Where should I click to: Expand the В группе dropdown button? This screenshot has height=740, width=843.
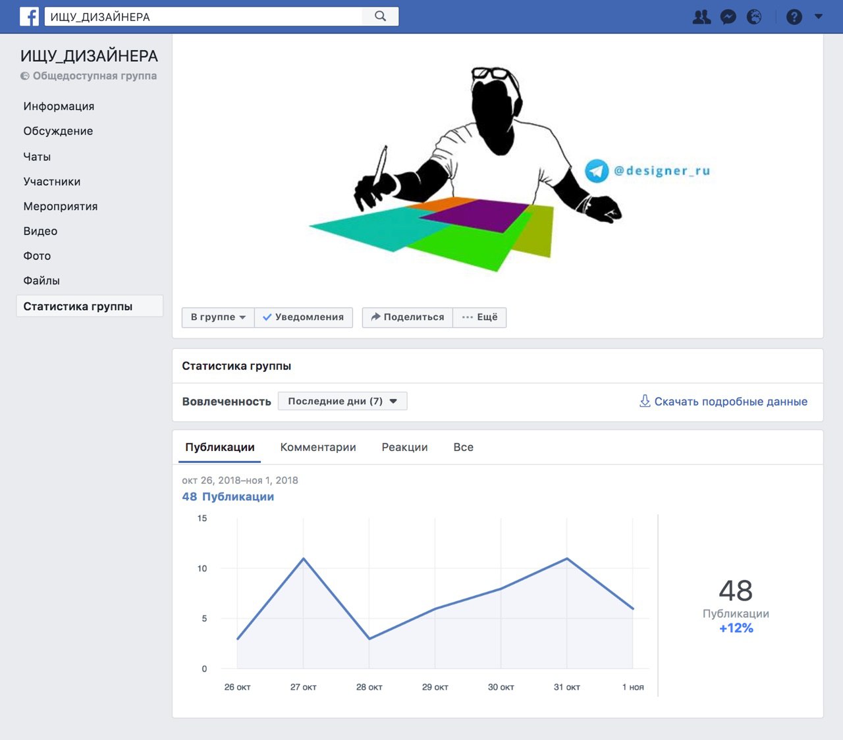pos(218,317)
